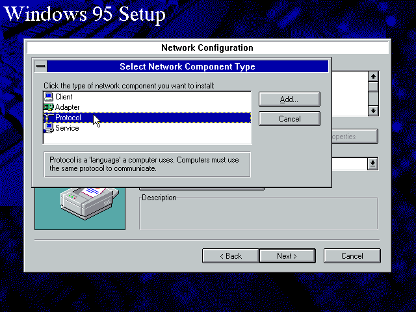Screen dimensions: 416x312
Task: Click the Protocol cable icon
Action: coord(48,118)
